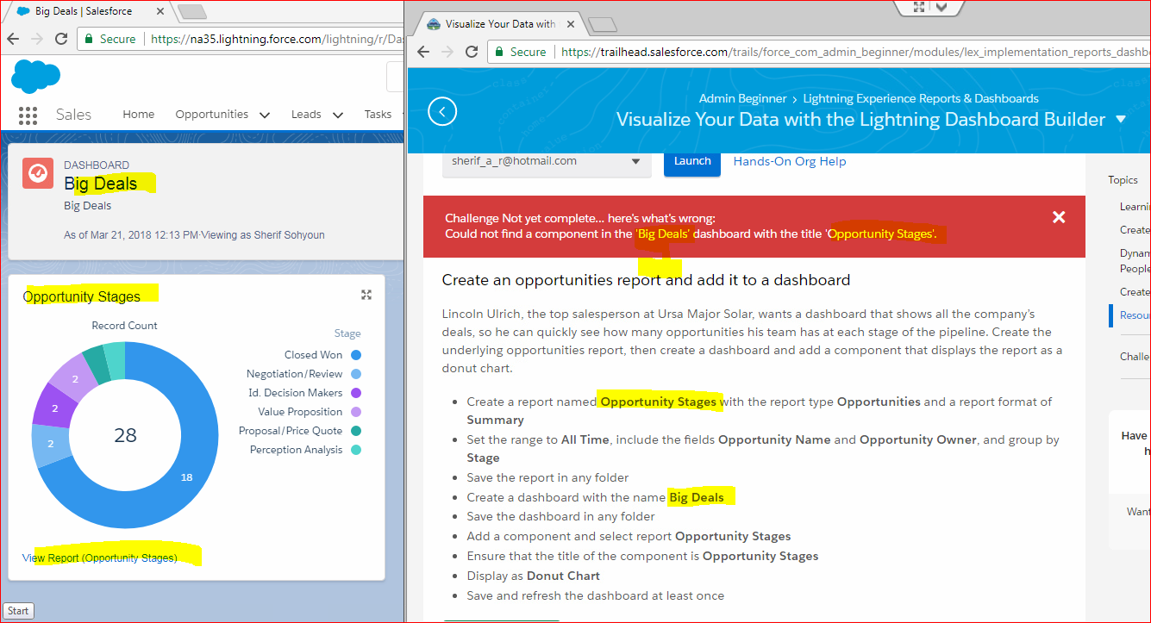
Task: Click the Dynamic topic in Topics sidebar
Action: coord(1135,261)
